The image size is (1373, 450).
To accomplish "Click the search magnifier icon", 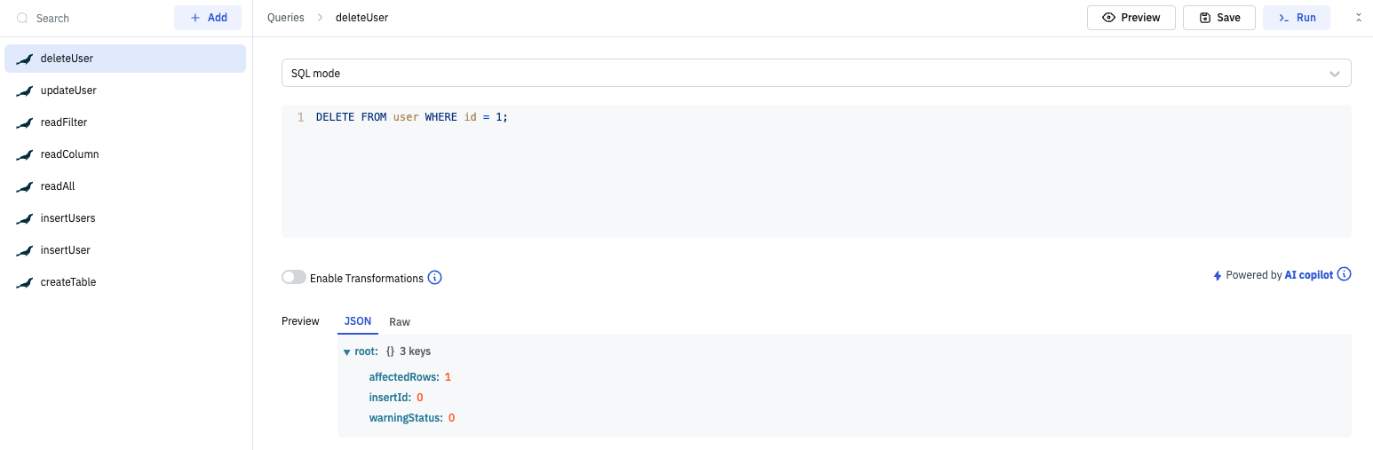I will coord(23,18).
